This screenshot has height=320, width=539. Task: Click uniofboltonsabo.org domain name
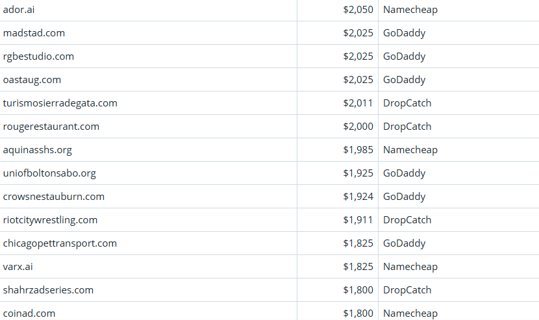49,173
